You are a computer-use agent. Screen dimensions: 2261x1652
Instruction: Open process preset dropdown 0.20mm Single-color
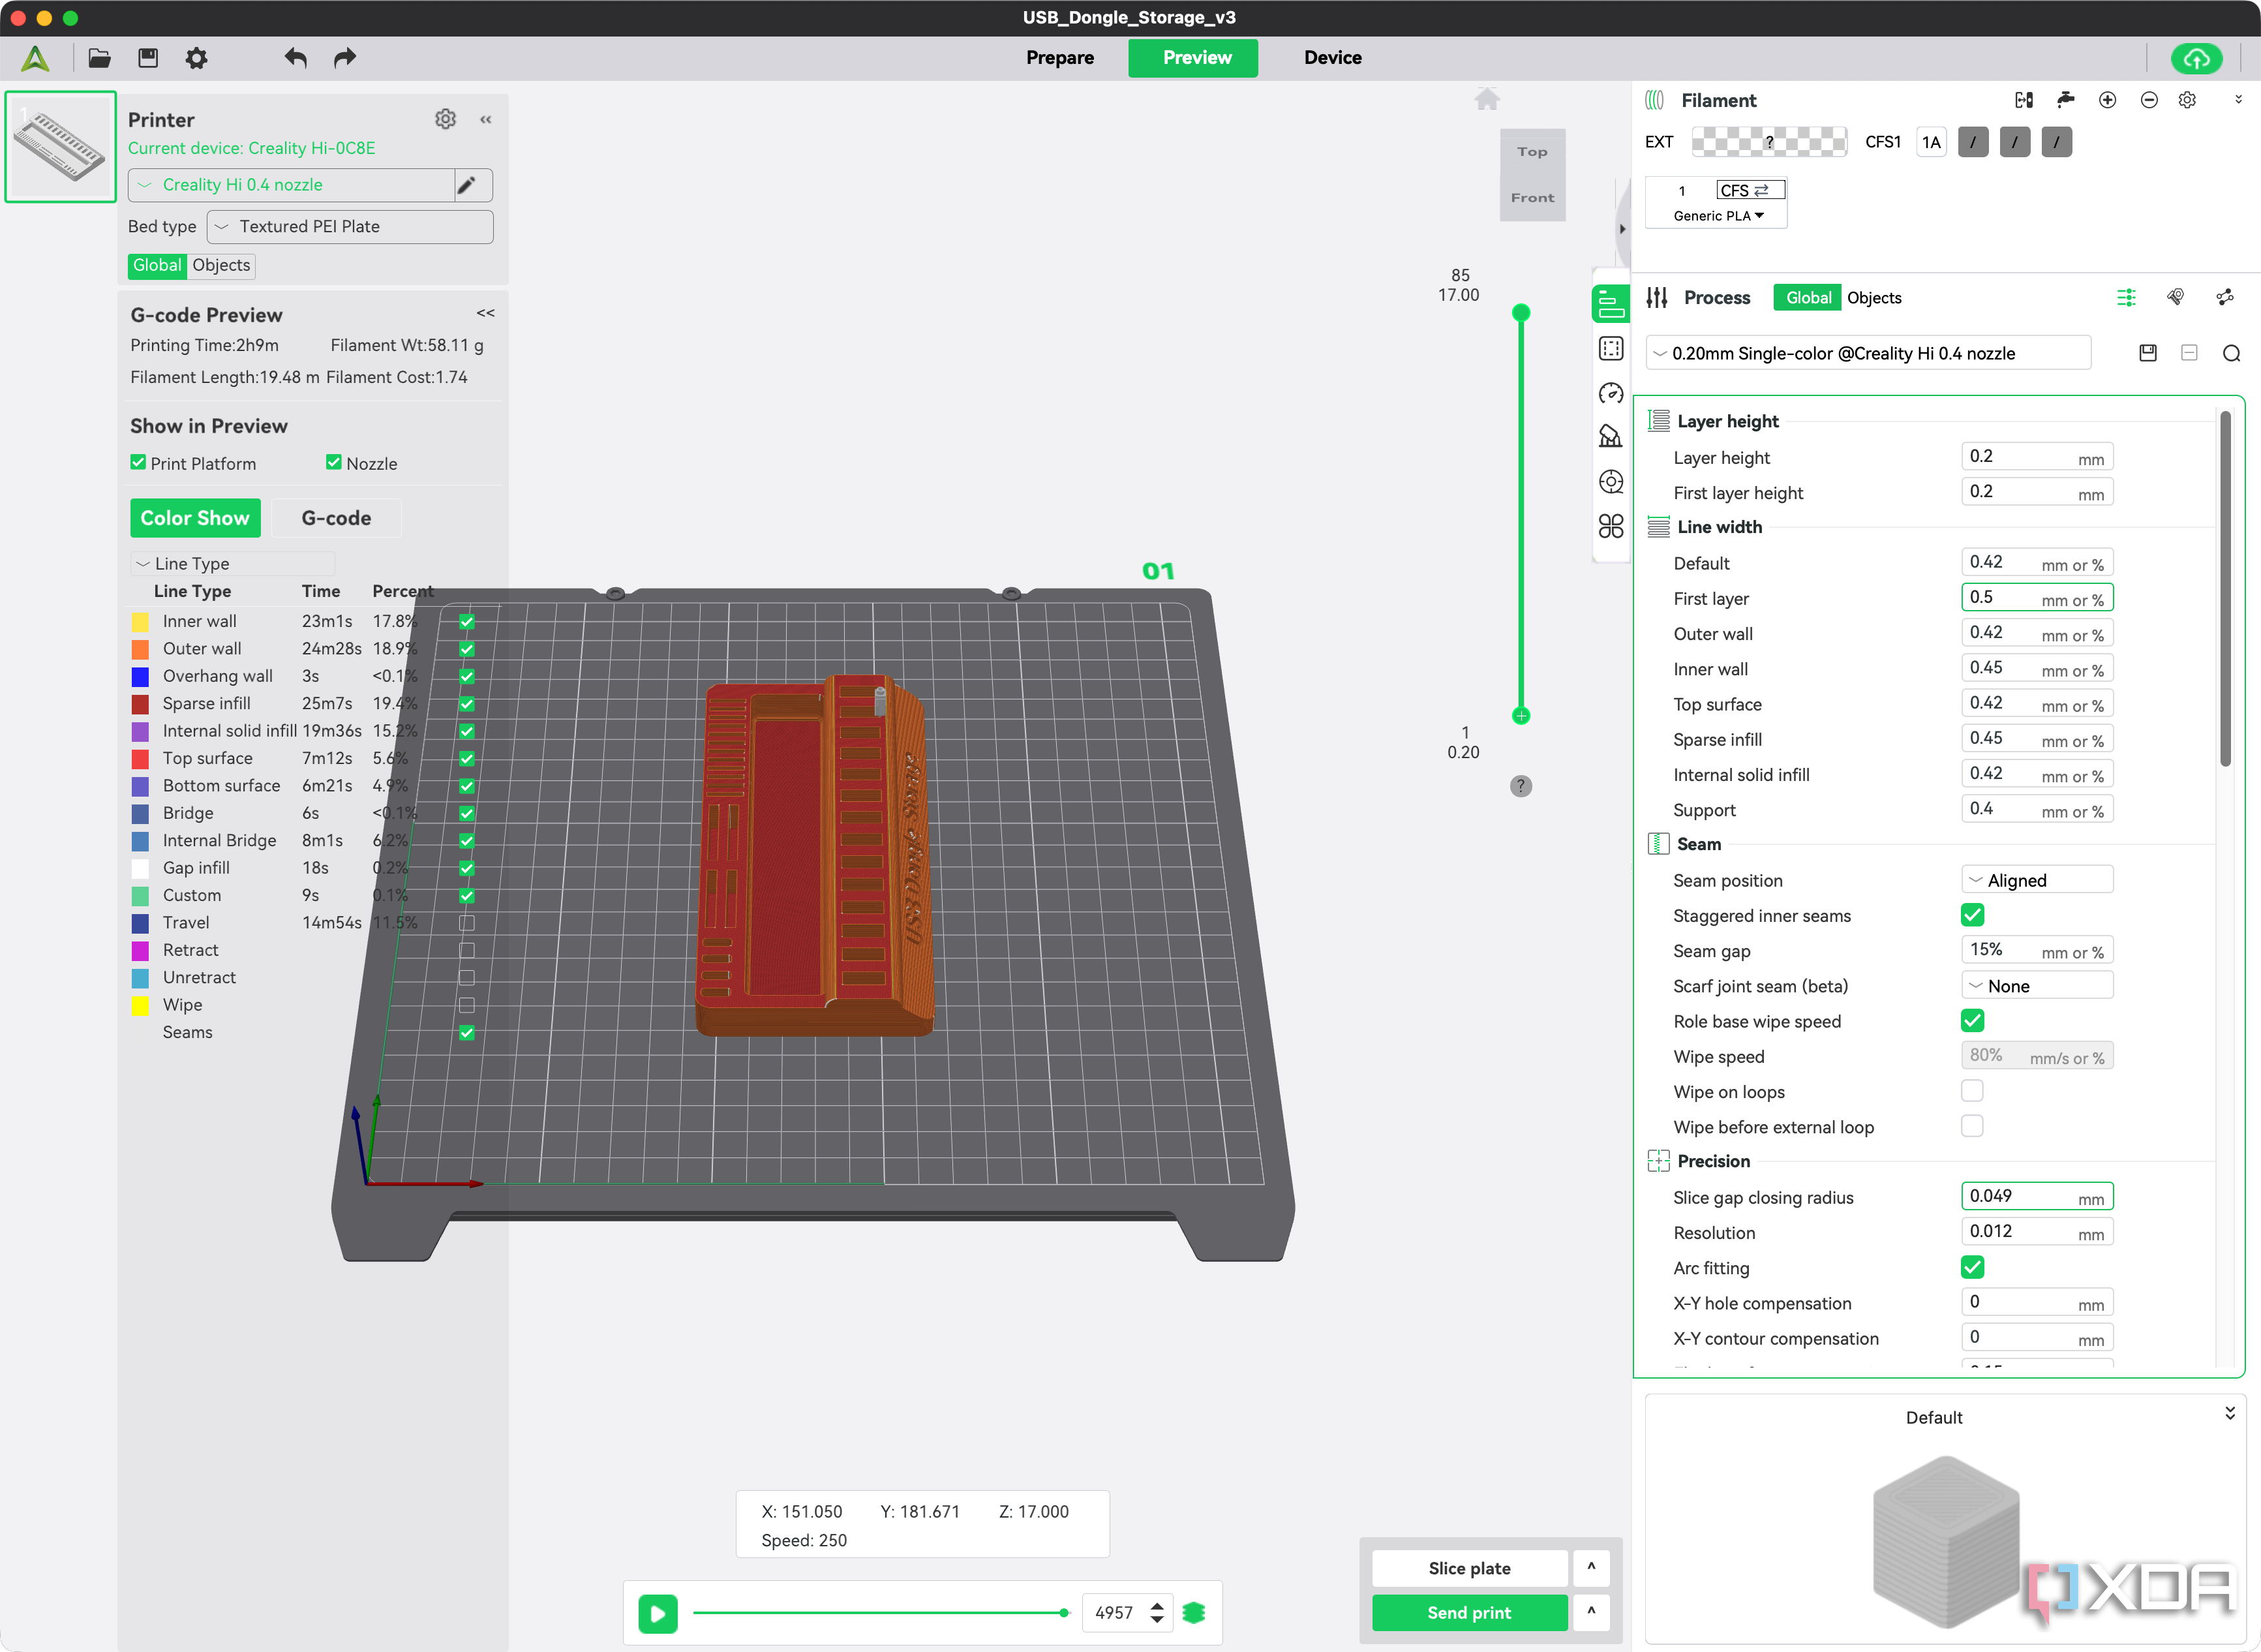point(1867,353)
